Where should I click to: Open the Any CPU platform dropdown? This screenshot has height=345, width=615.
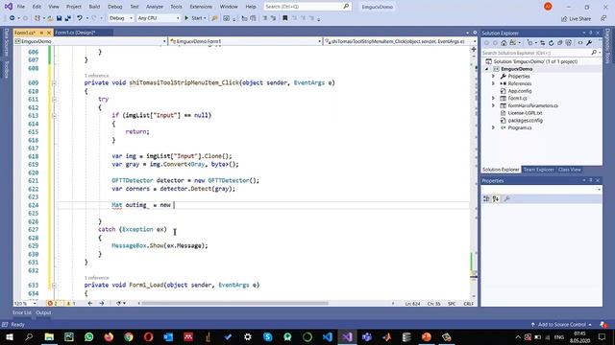(159, 18)
